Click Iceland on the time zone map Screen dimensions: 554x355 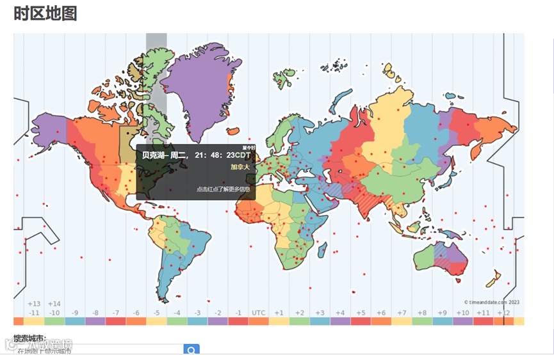(233, 131)
